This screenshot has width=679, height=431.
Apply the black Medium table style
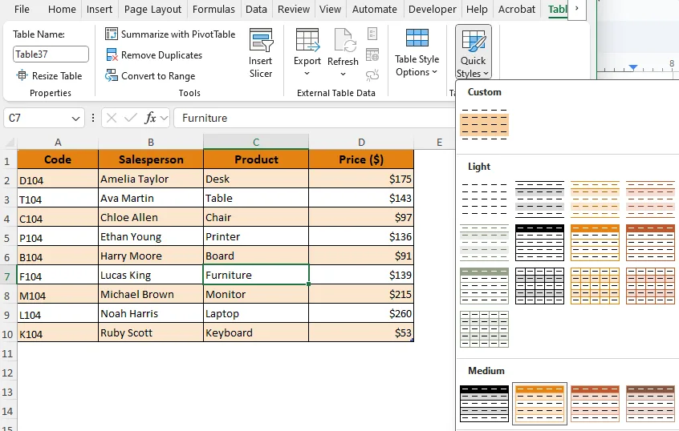(x=484, y=404)
